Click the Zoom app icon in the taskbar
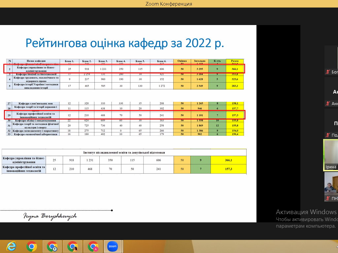Image resolution: width=338 pixels, height=253 pixels. pyautogui.click(x=113, y=246)
